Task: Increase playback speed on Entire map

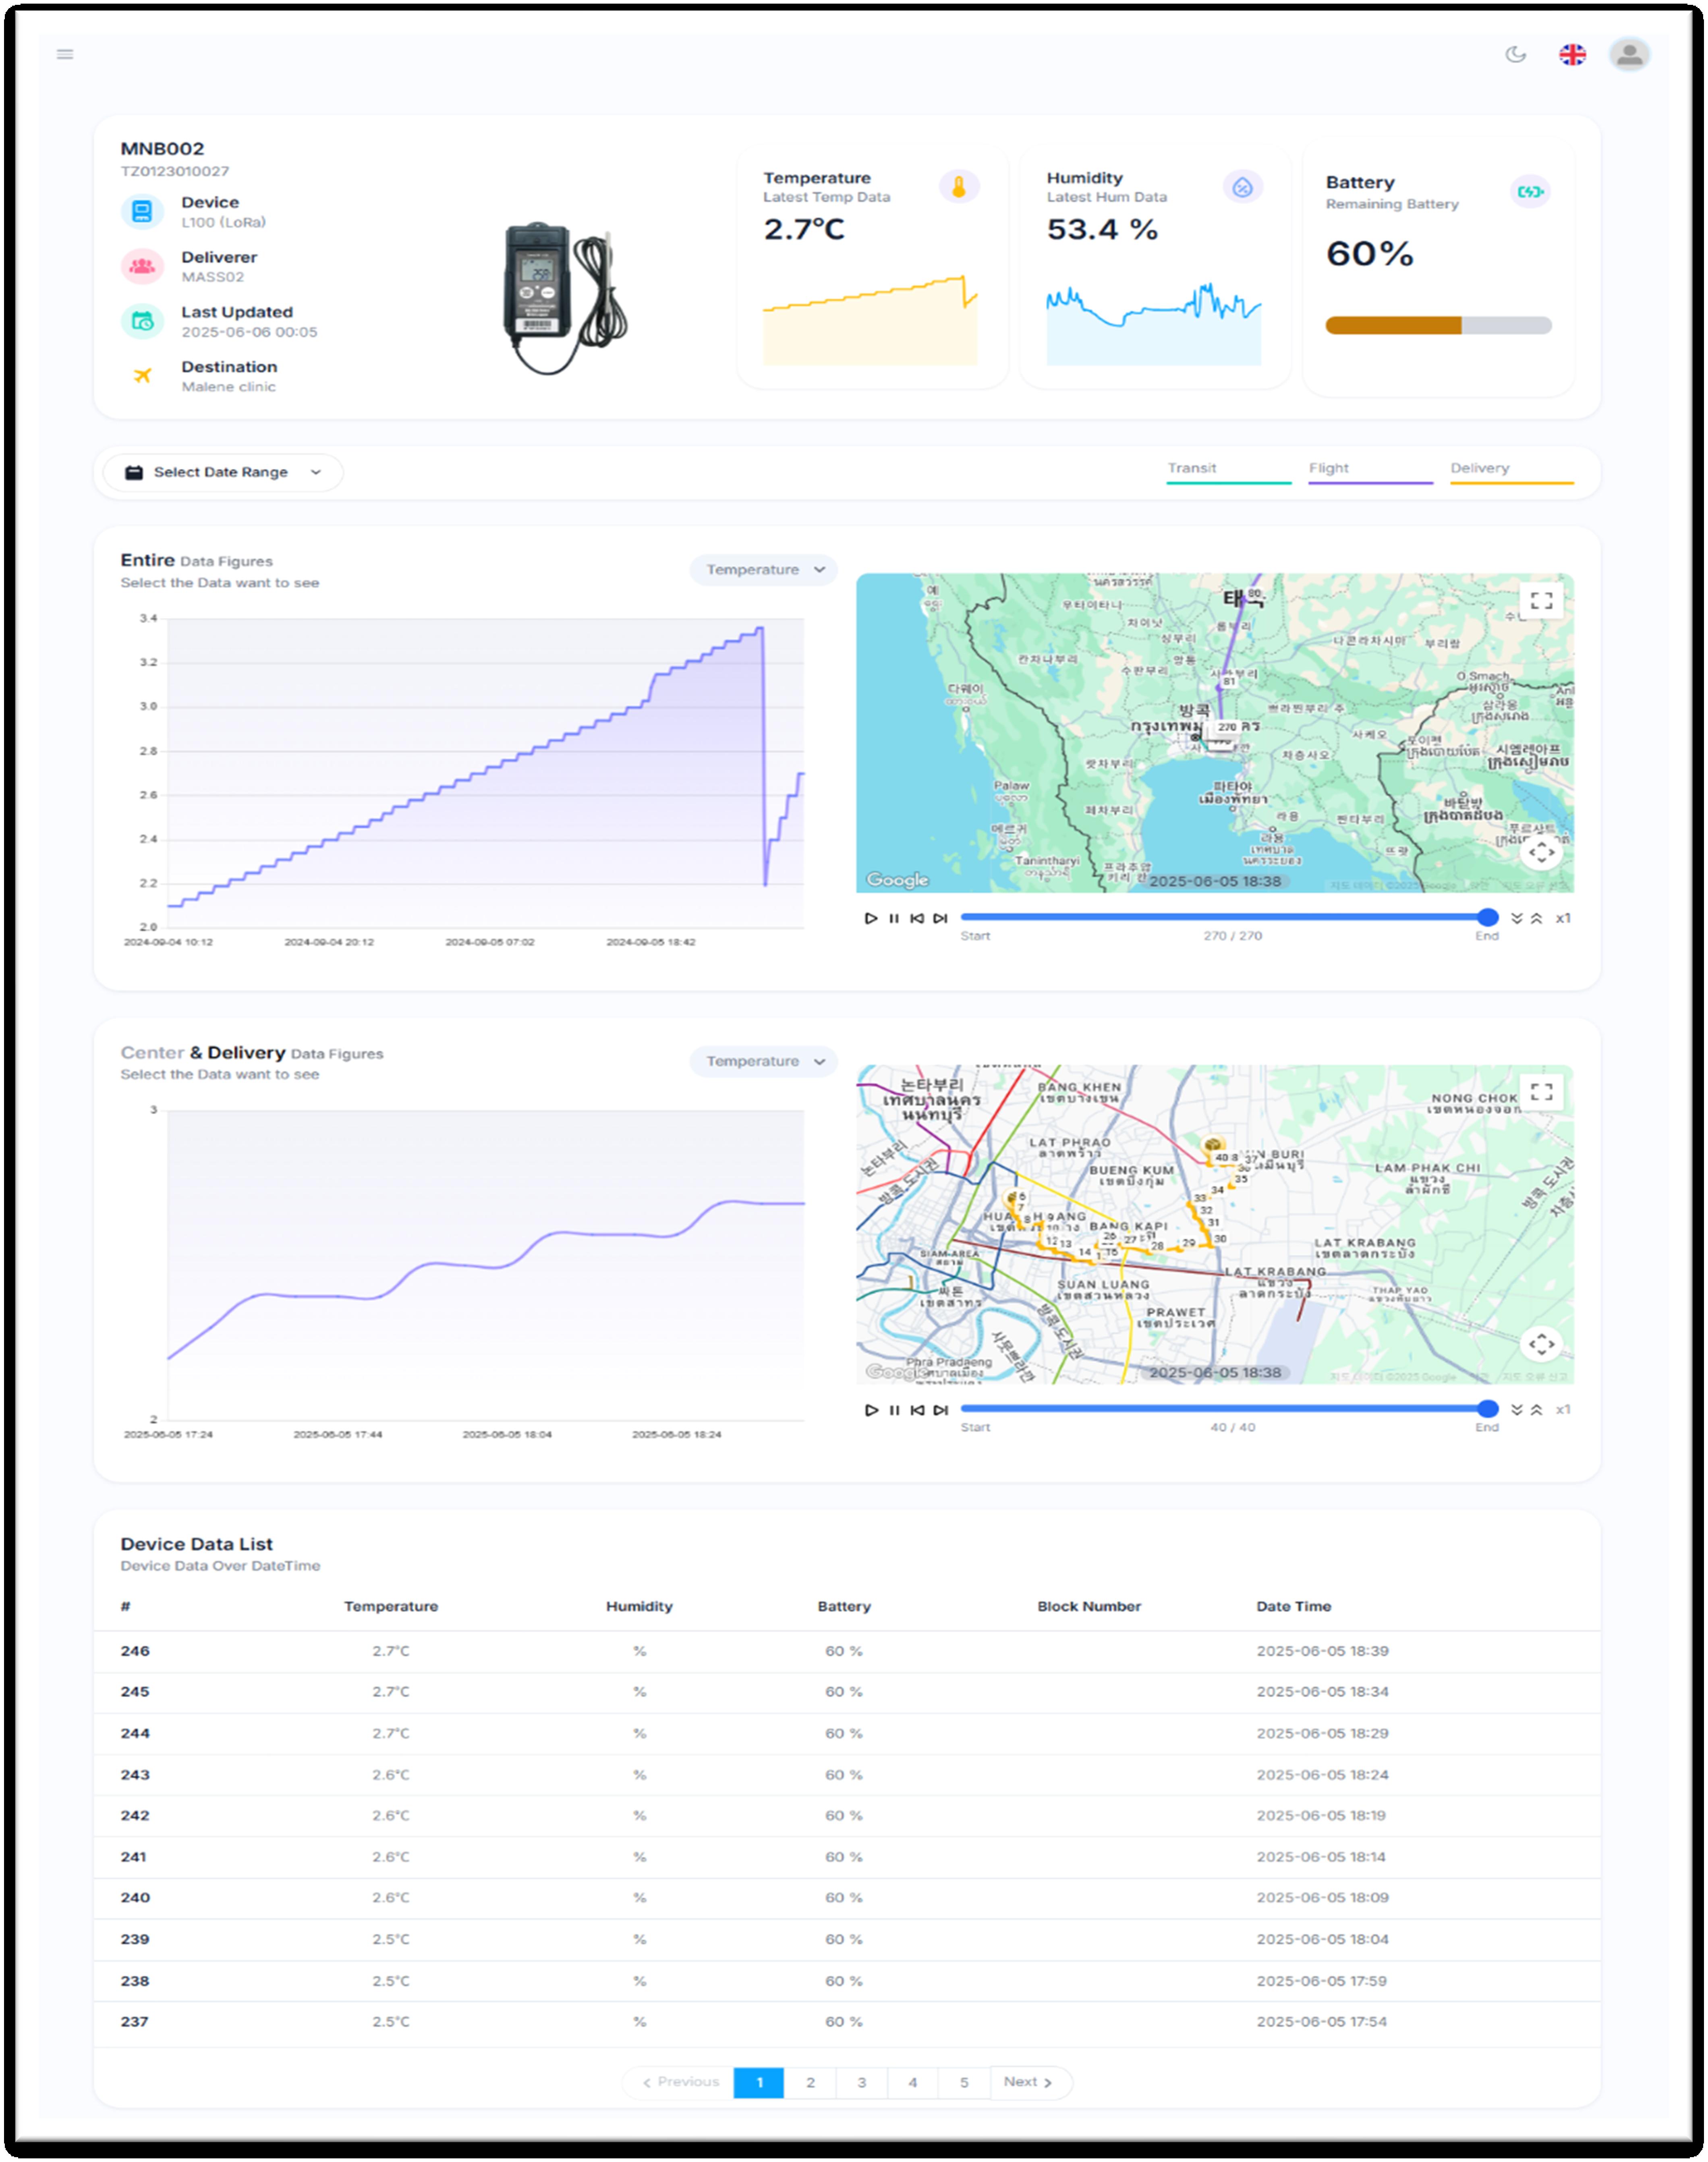Action: pos(1537,918)
